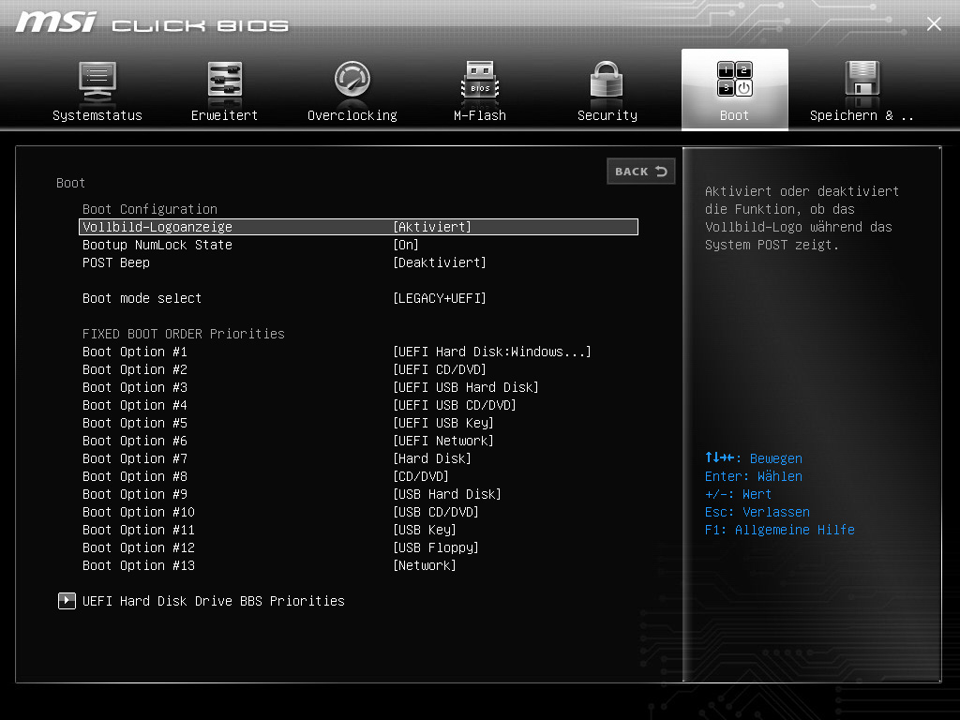960x720 pixels.
Task: Click the 'F1: Allgemeine Hilfe' help text
Action: coord(779,530)
